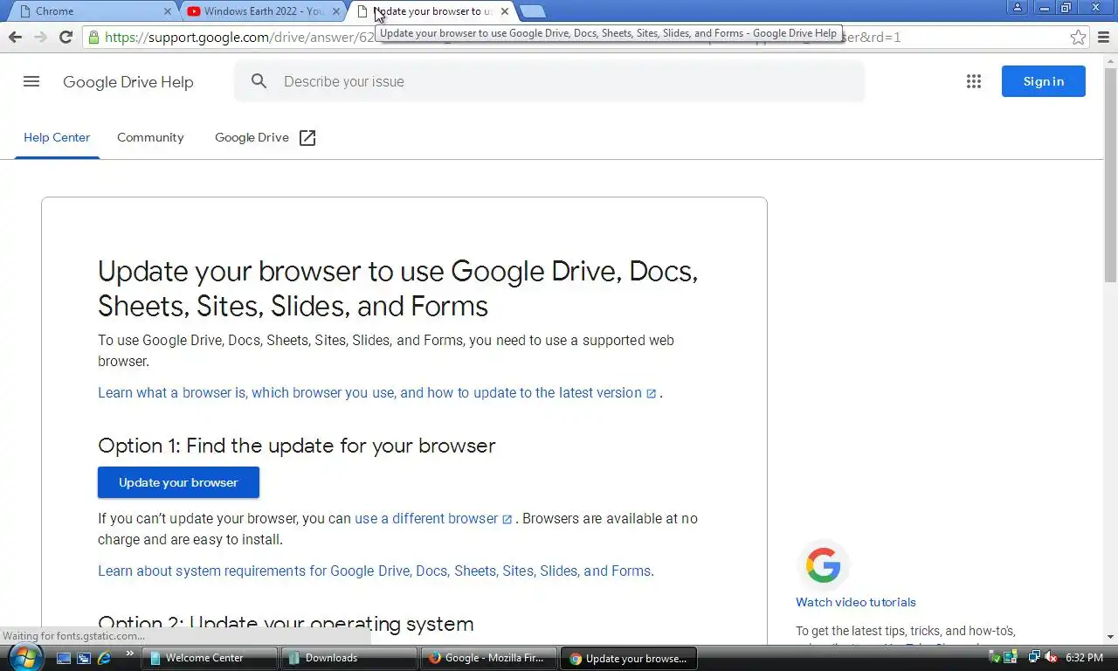This screenshot has height=671, width=1118.
Task: Open a new tab
Action: 532,11
